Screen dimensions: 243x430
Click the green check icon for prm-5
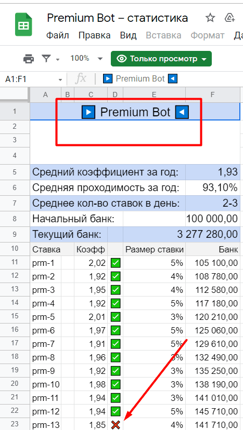116,317
